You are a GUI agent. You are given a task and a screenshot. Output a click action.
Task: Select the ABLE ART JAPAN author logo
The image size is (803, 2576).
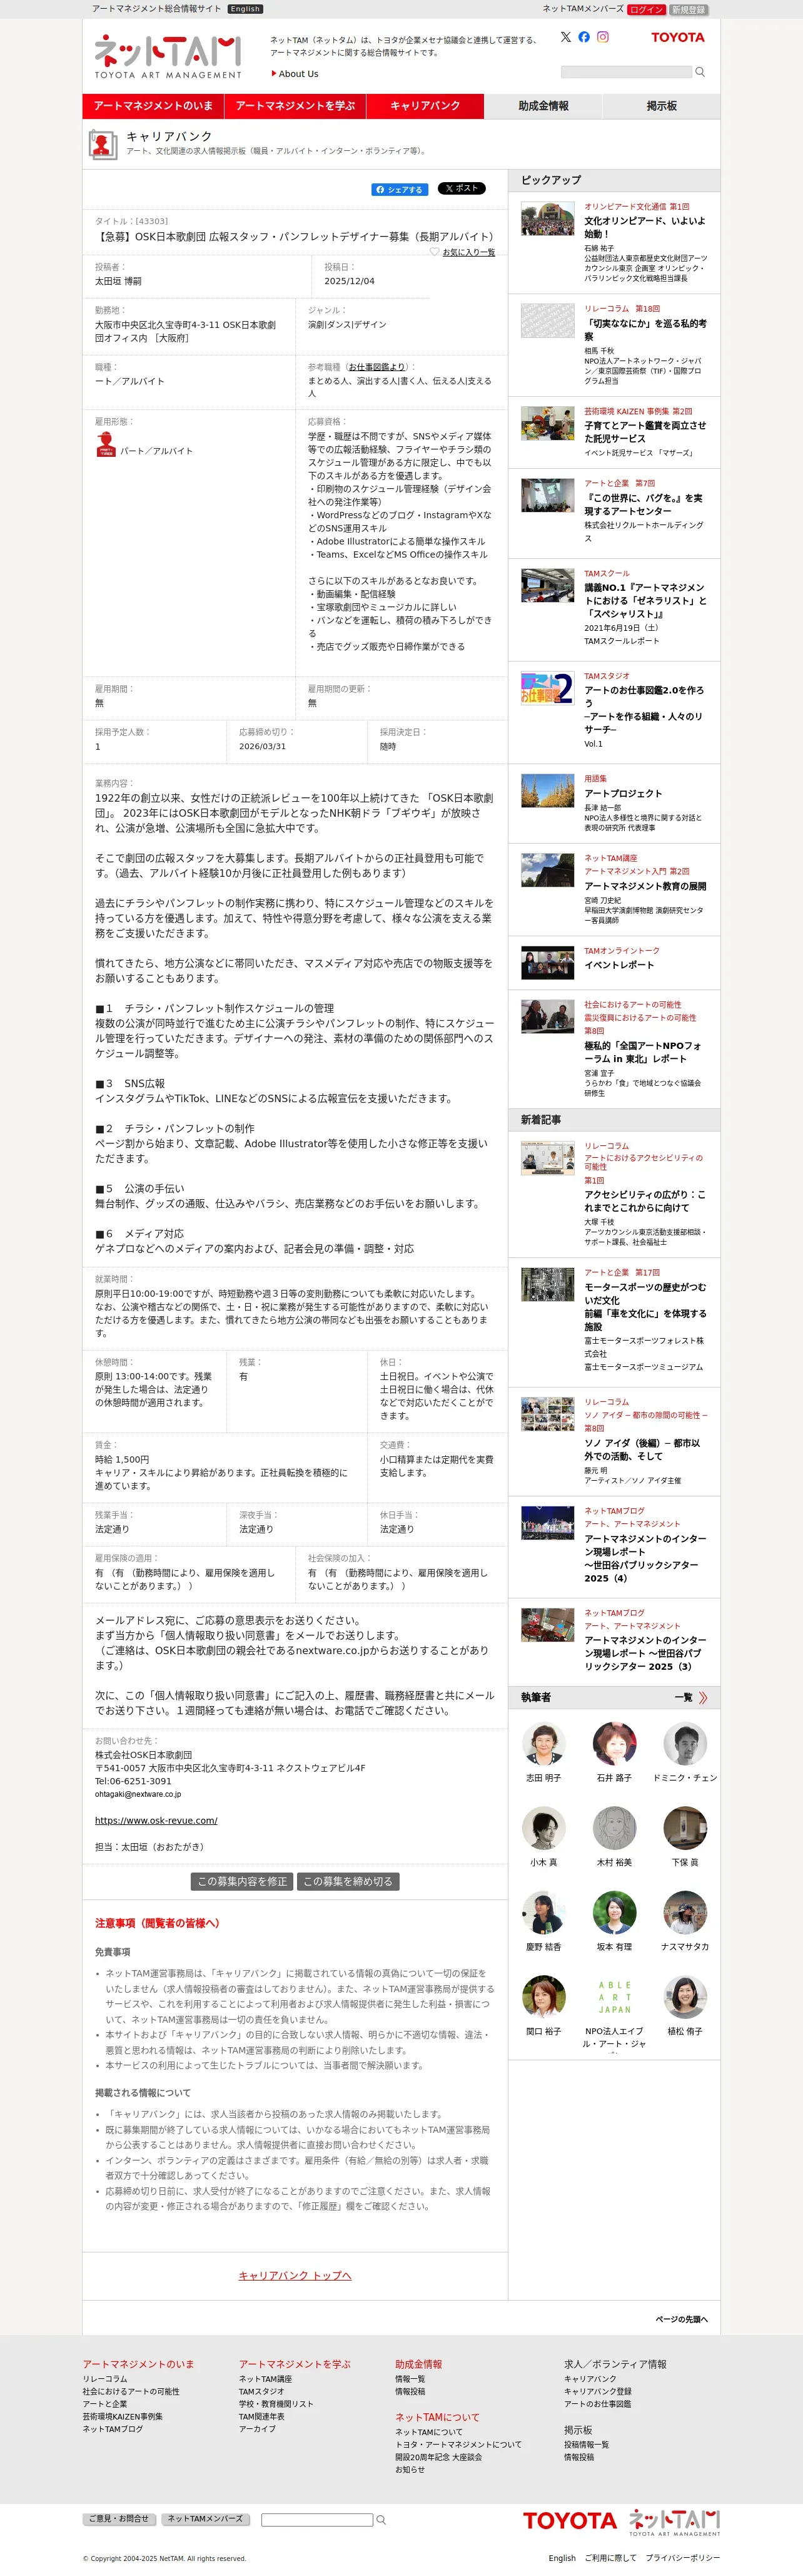pos(614,1997)
